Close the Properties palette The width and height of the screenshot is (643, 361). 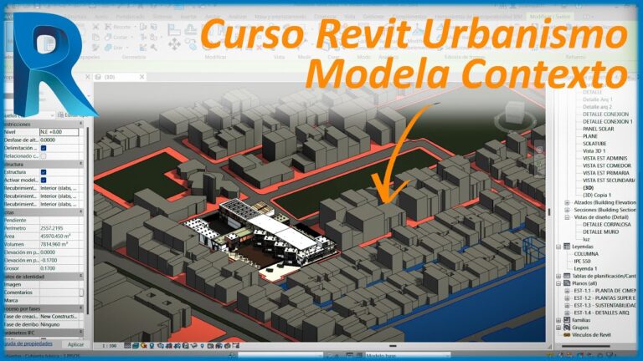point(87,77)
